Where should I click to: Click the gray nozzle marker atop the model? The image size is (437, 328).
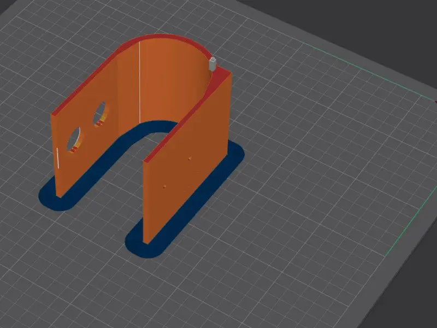(x=212, y=64)
